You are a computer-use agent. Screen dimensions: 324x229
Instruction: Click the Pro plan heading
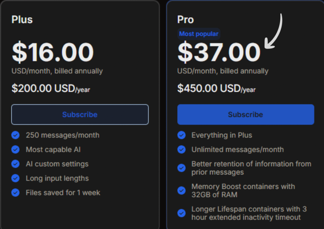185,20
